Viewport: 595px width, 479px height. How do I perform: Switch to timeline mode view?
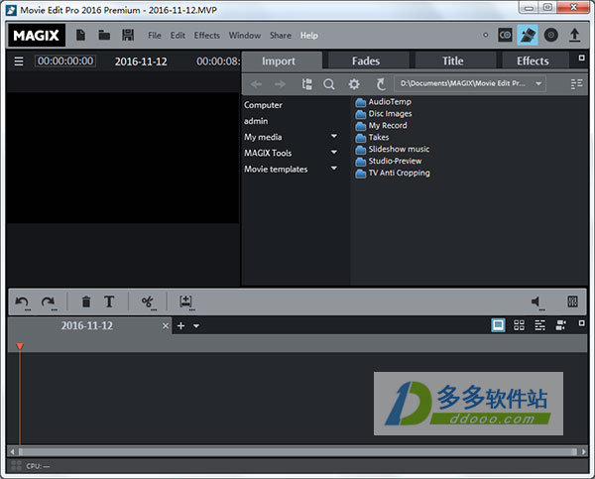point(539,325)
